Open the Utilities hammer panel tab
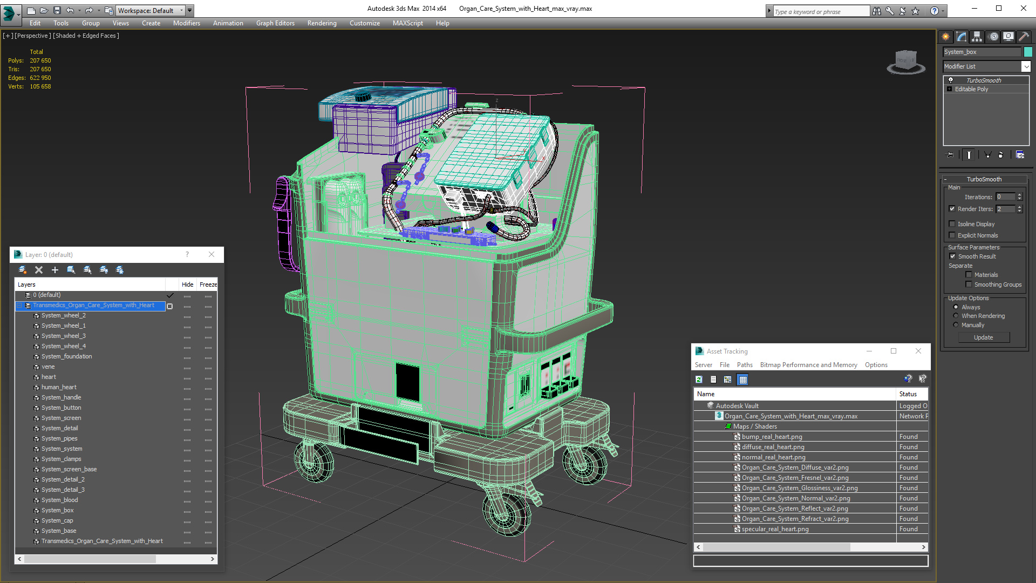The image size is (1036, 583). click(x=1024, y=37)
